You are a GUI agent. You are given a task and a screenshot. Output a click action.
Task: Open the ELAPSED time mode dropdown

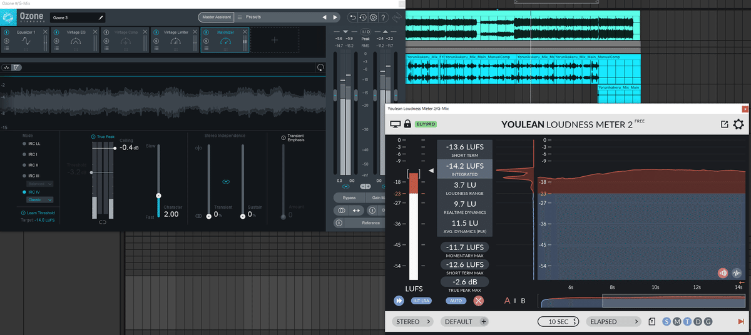click(613, 321)
